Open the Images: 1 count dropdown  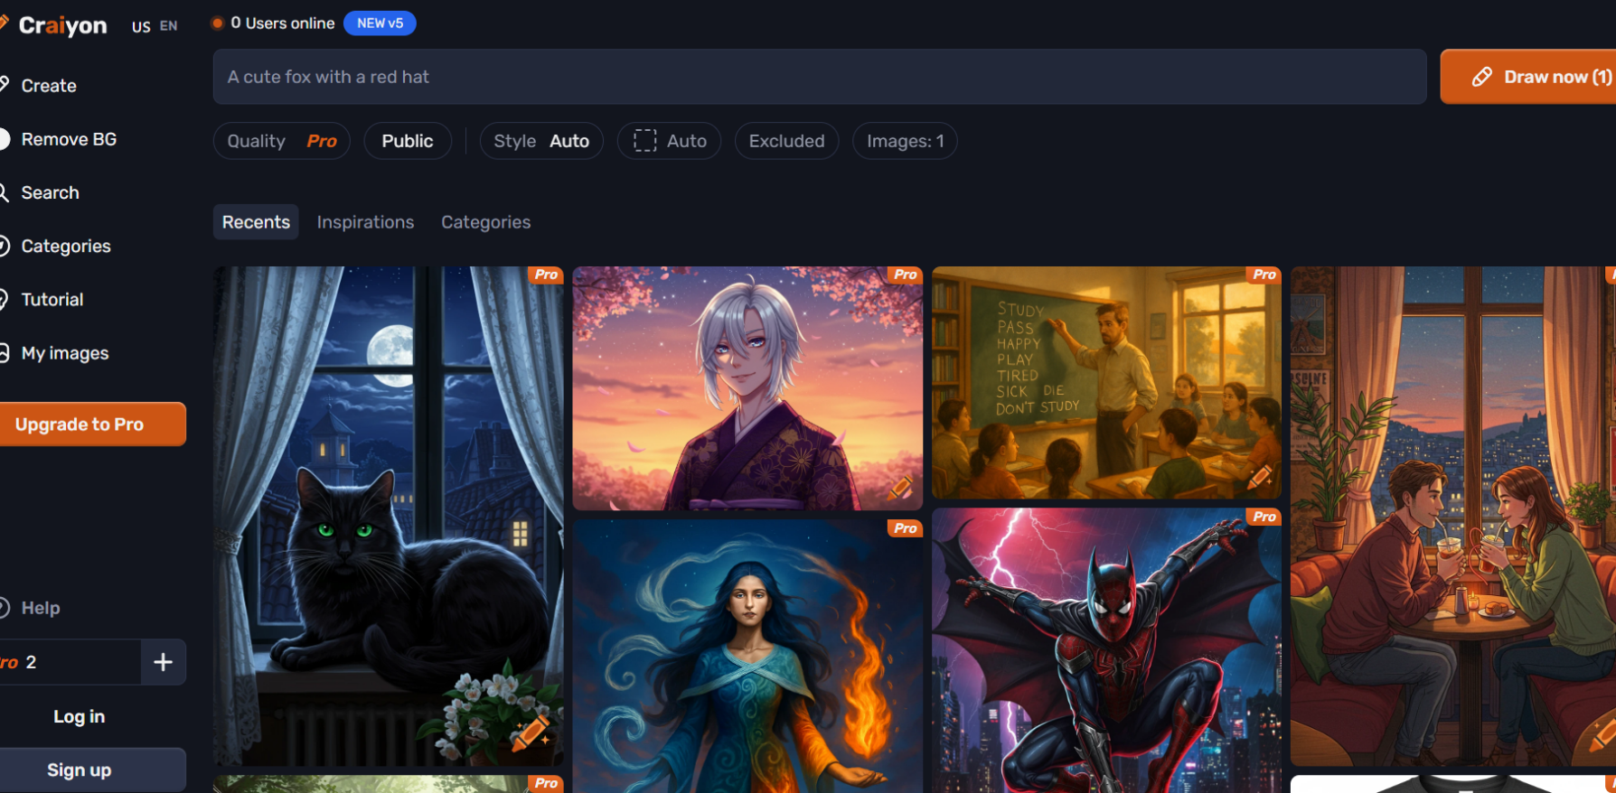904,141
